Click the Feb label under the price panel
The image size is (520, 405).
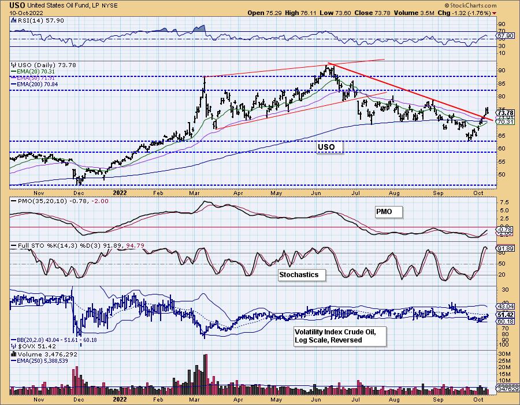(x=158, y=193)
